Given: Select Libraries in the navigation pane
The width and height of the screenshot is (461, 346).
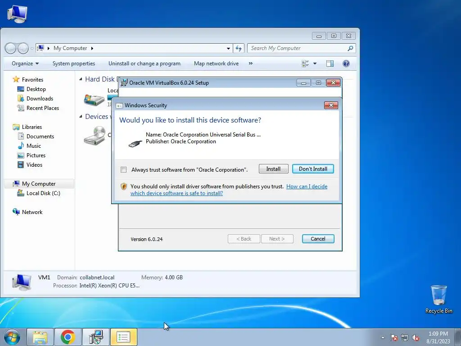Looking at the screenshot, I should click(32, 127).
